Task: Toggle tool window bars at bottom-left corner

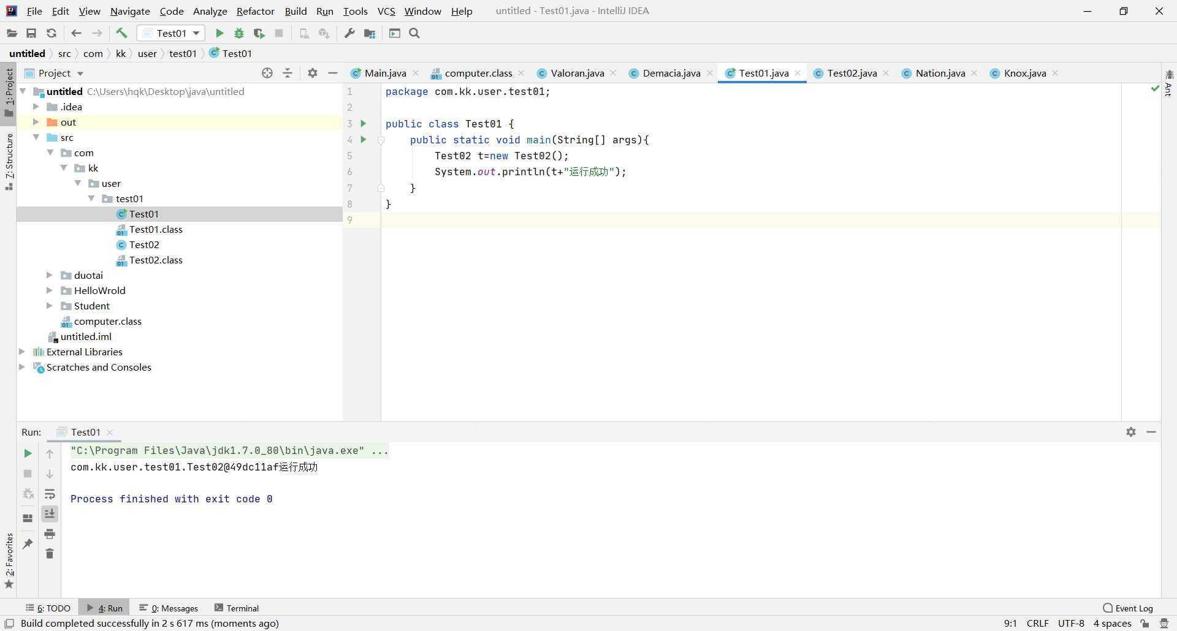Action: point(9,624)
